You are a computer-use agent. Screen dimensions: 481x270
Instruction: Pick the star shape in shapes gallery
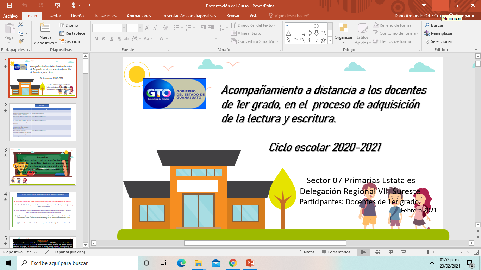pyautogui.click(x=323, y=40)
